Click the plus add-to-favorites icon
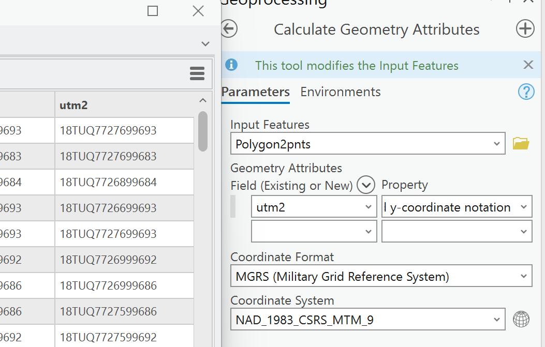The image size is (545, 347). pyautogui.click(x=525, y=29)
